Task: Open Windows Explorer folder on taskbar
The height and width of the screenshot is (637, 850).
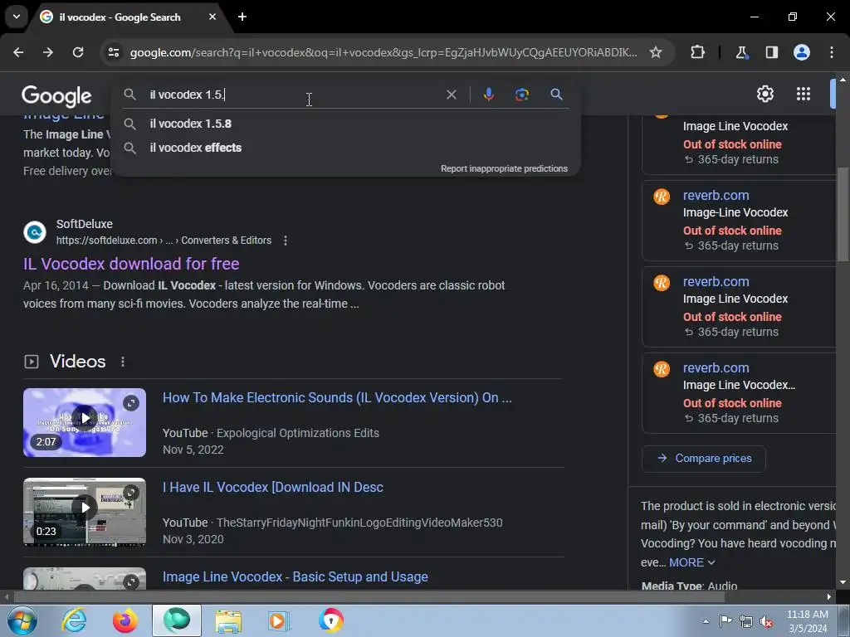Action: point(228,620)
